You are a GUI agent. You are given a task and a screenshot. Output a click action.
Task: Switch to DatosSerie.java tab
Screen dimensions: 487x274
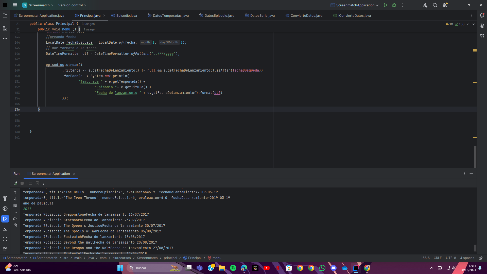tap(260, 15)
